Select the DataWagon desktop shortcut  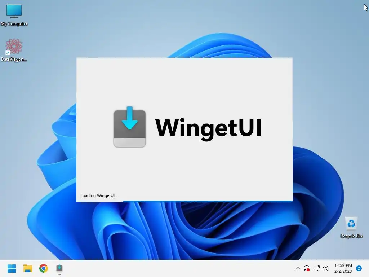coord(14,50)
